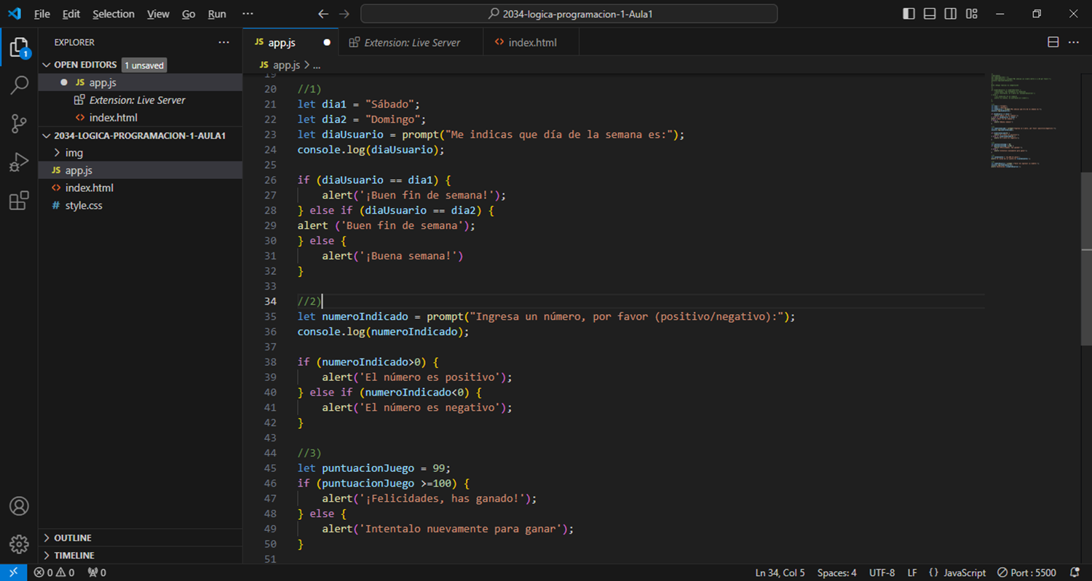The image size is (1092, 581).
Task: Open the Extensions view
Action: 19,200
